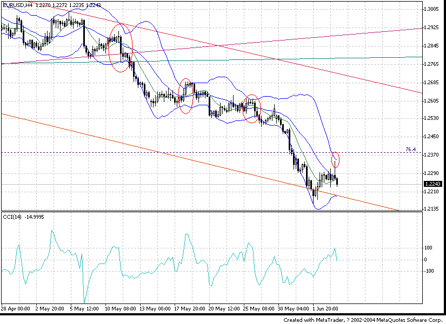446x324 pixels.
Task: Click the 1.2135 price axis label
Action: tap(431, 209)
